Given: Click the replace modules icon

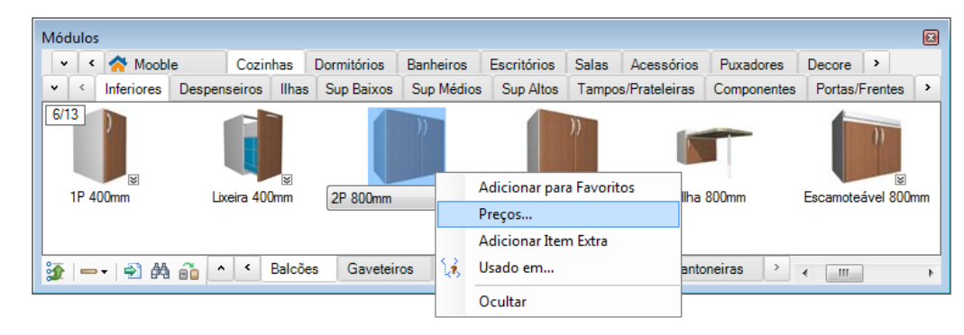Looking at the screenshot, I should 188,270.
